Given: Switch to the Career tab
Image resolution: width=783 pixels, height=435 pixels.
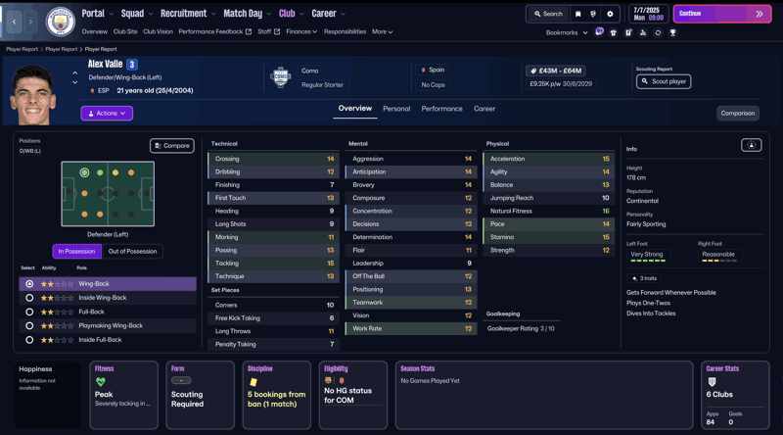Looking at the screenshot, I should pos(484,109).
